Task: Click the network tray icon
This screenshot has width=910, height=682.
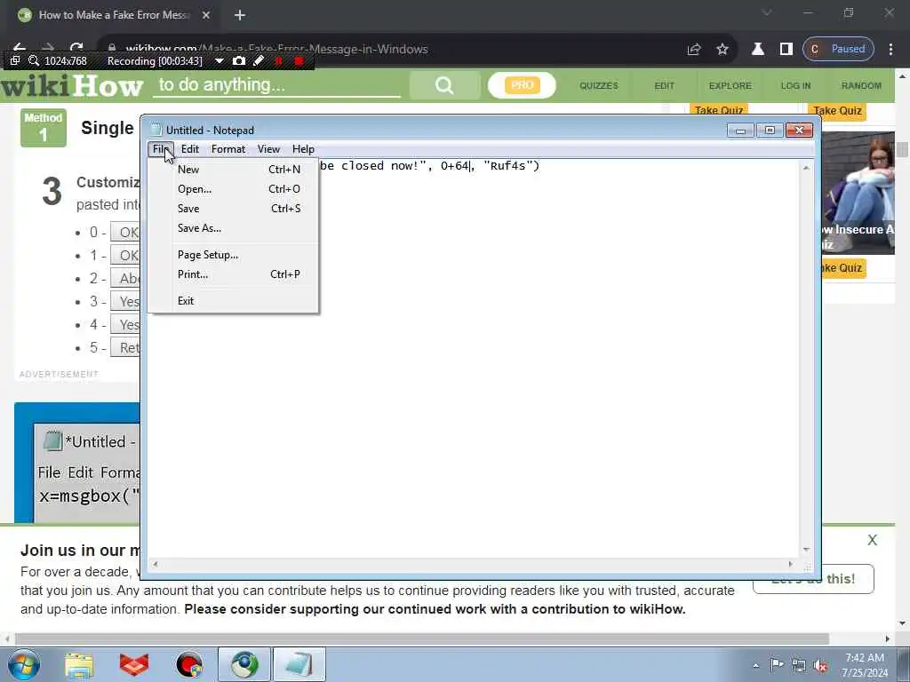Action: click(x=799, y=665)
